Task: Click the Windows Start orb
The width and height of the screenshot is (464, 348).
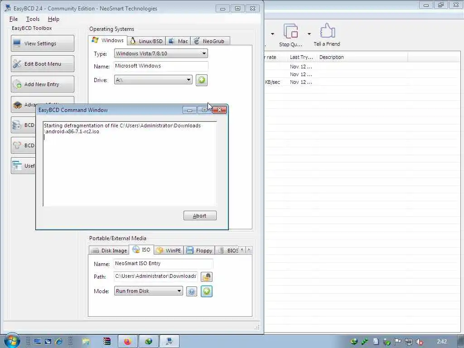Action: [x=12, y=341]
